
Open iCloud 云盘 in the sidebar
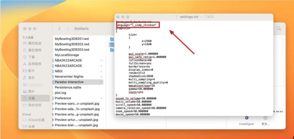coord(36,120)
